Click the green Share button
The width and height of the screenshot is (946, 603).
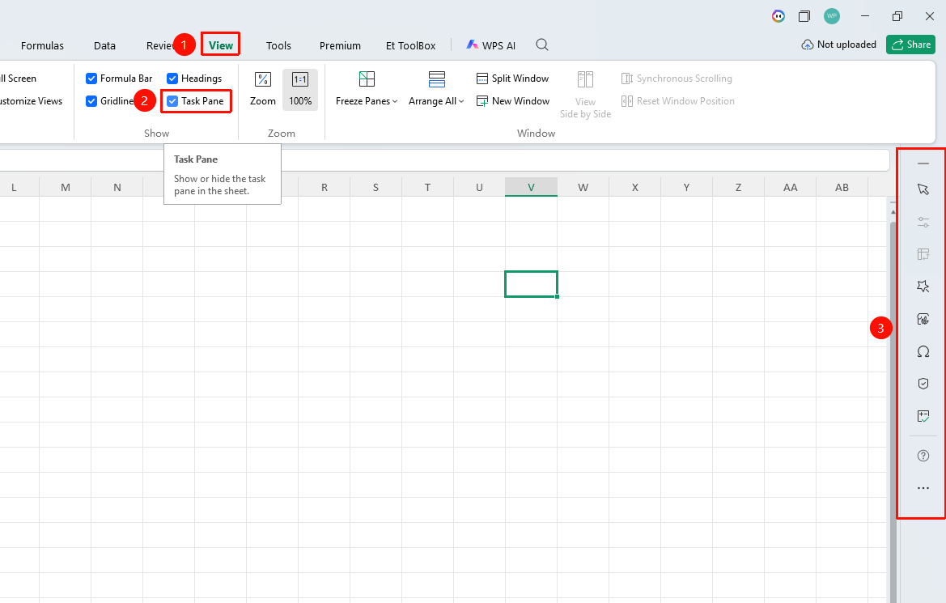(x=911, y=44)
